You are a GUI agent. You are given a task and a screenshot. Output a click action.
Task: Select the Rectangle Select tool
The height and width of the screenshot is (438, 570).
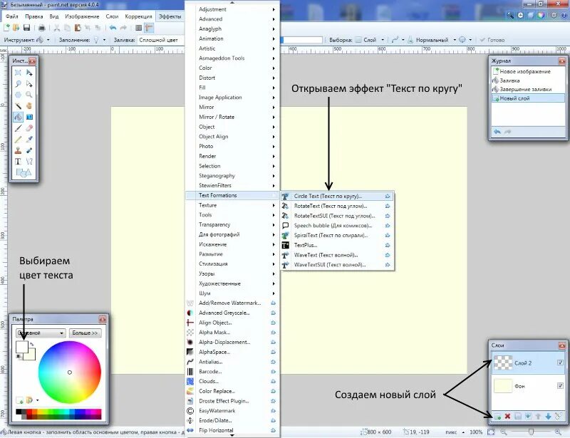pos(18,73)
